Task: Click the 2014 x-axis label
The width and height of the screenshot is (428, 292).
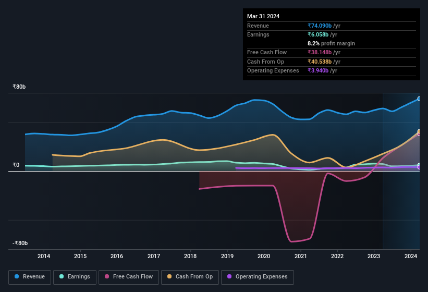Action: (44, 256)
